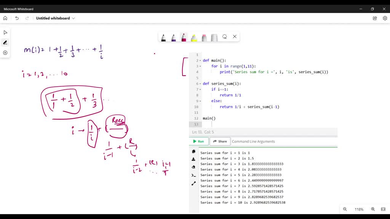Pick the purple pen
This screenshot has width=390, height=219.
pyautogui.click(x=174, y=38)
